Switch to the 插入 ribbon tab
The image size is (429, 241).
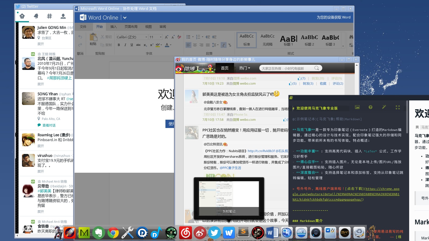114,27
